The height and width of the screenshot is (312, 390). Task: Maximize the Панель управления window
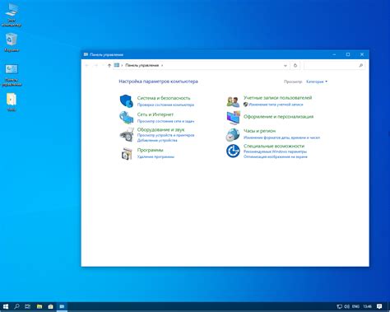point(348,54)
